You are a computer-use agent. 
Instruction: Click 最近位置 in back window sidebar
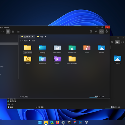12,101
